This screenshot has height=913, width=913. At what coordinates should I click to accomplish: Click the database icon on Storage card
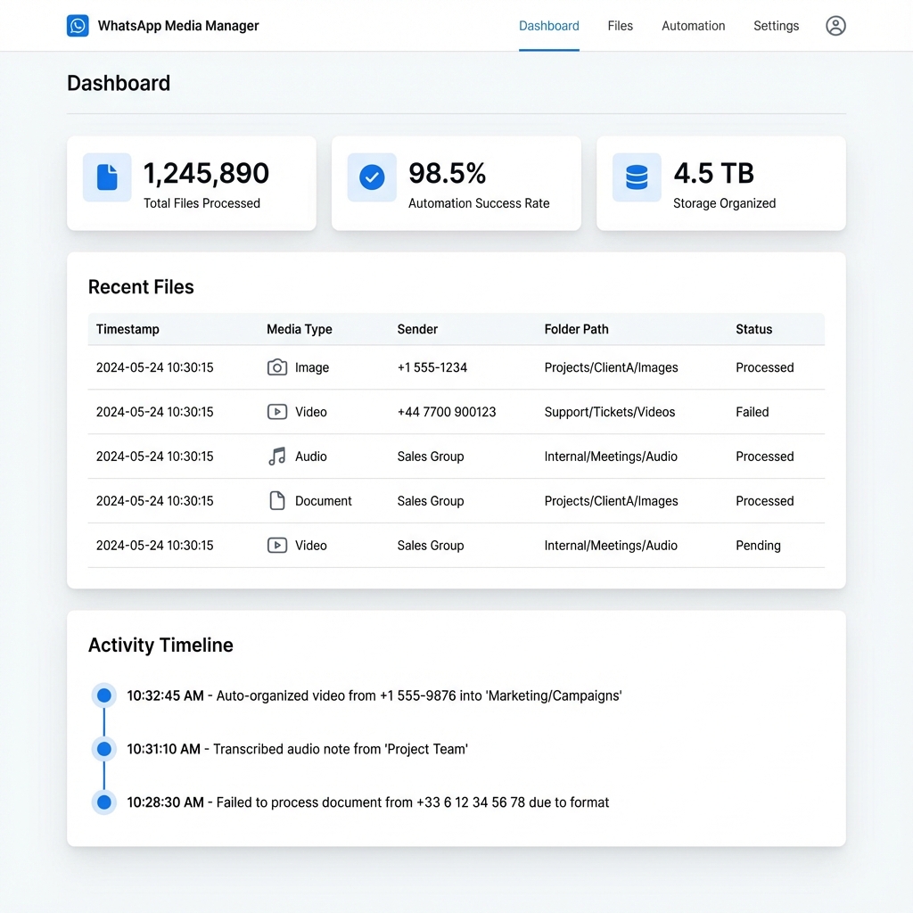pos(637,177)
